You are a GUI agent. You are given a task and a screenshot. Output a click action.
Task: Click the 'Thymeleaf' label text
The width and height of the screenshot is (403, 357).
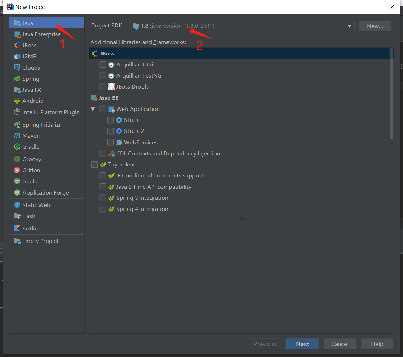(x=121, y=165)
